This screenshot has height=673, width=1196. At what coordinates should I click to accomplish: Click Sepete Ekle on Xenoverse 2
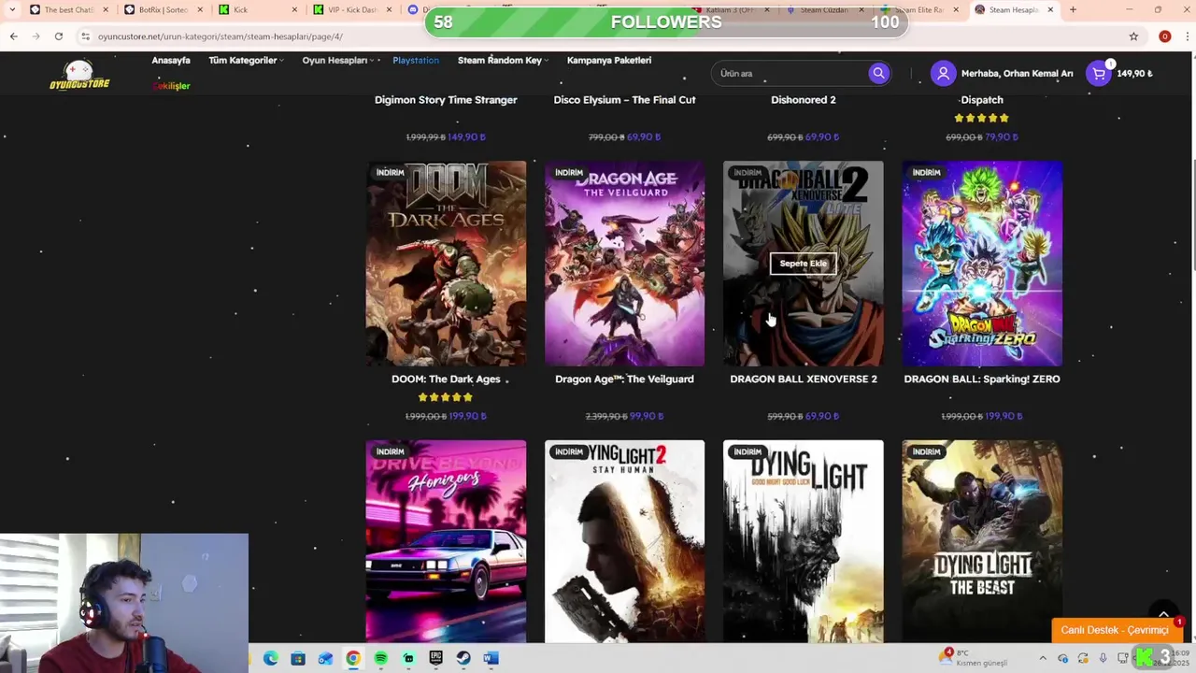click(804, 264)
